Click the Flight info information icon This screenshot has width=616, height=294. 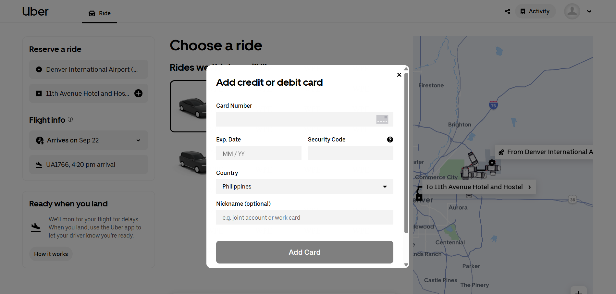(70, 119)
